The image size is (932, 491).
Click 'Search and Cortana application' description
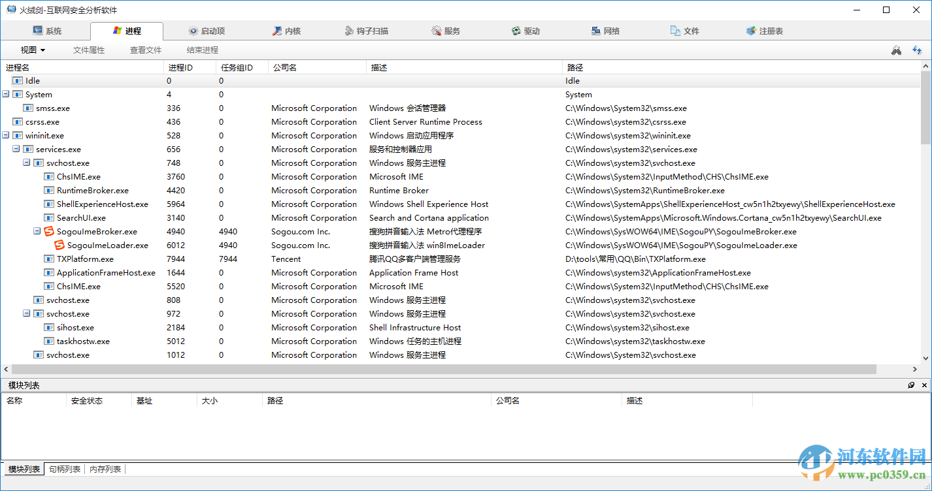click(429, 218)
